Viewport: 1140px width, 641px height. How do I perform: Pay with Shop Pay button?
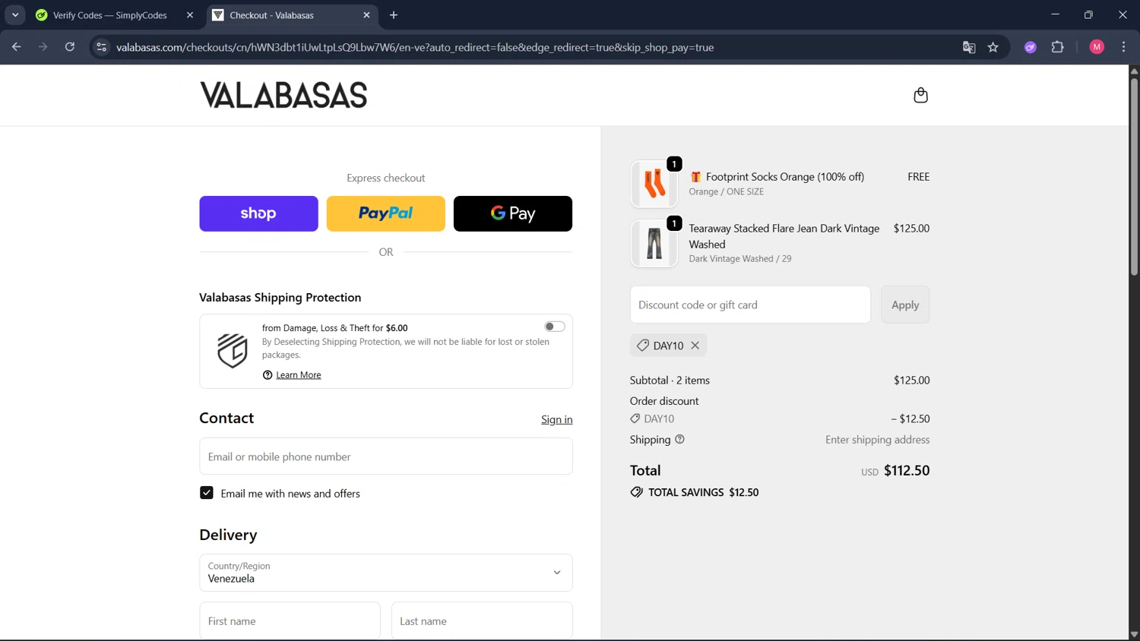coord(258,213)
